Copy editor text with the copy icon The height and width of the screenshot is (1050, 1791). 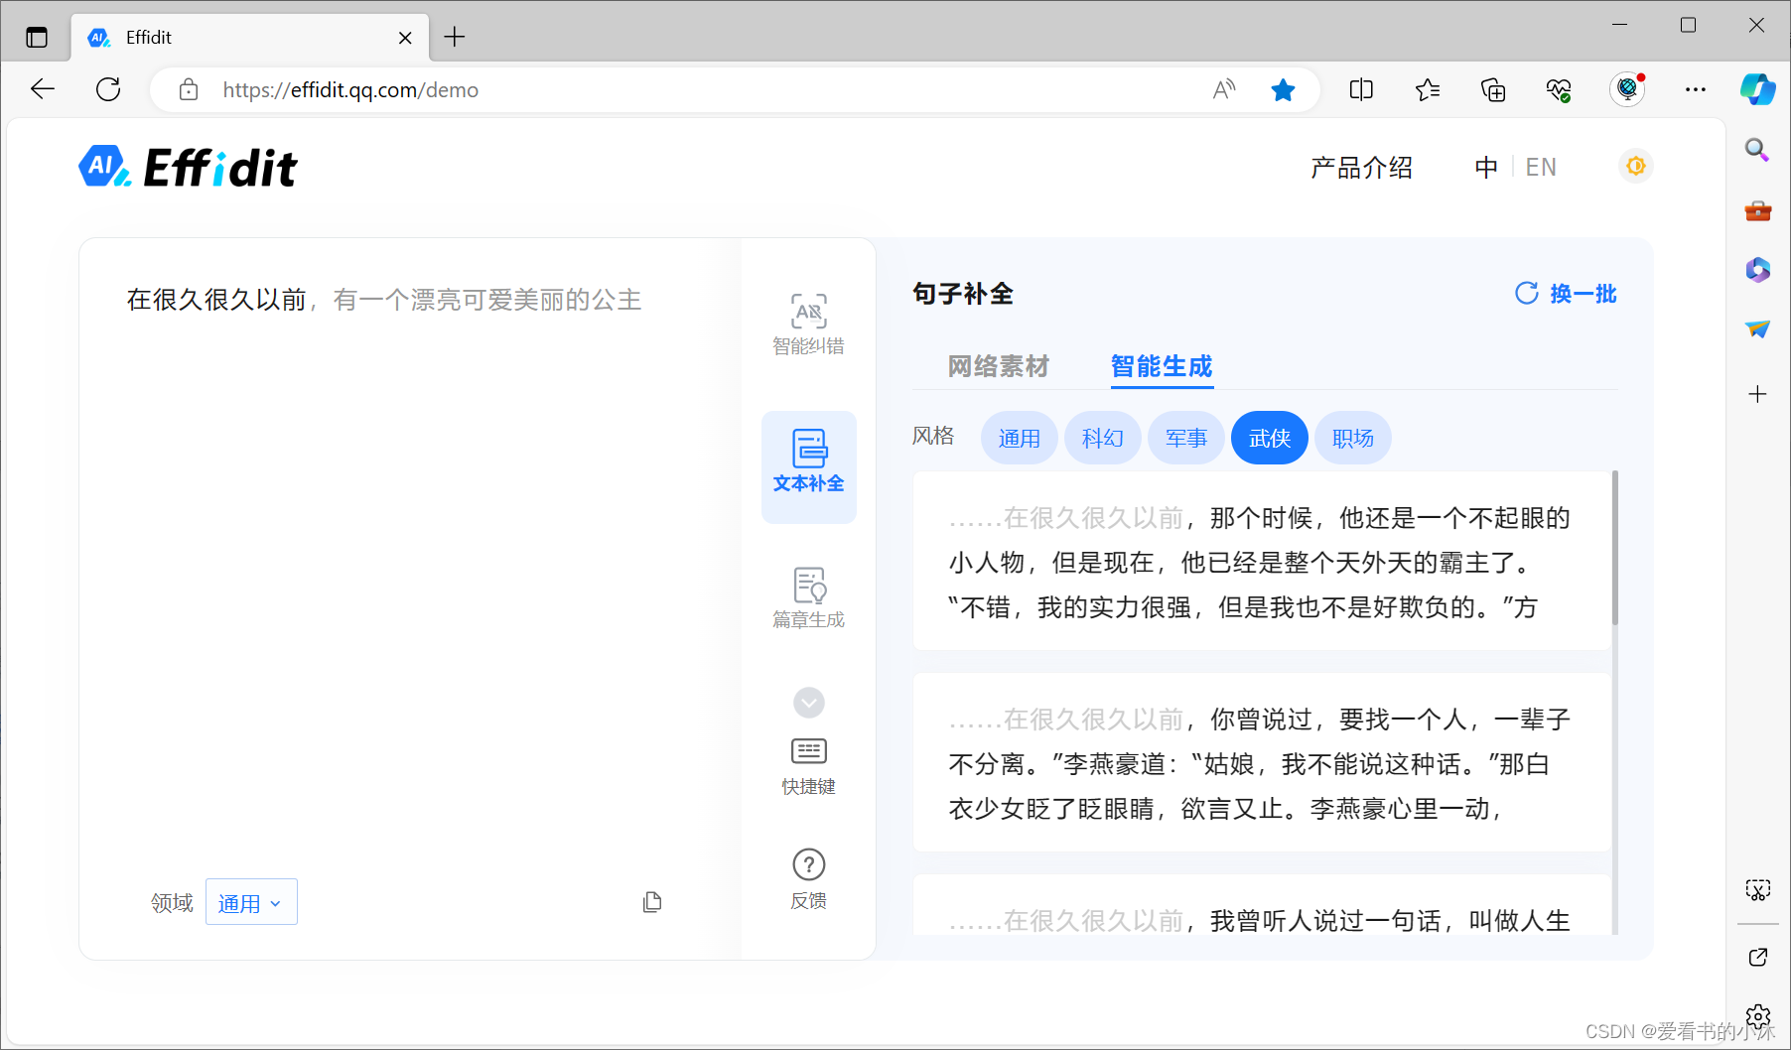point(652,902)
